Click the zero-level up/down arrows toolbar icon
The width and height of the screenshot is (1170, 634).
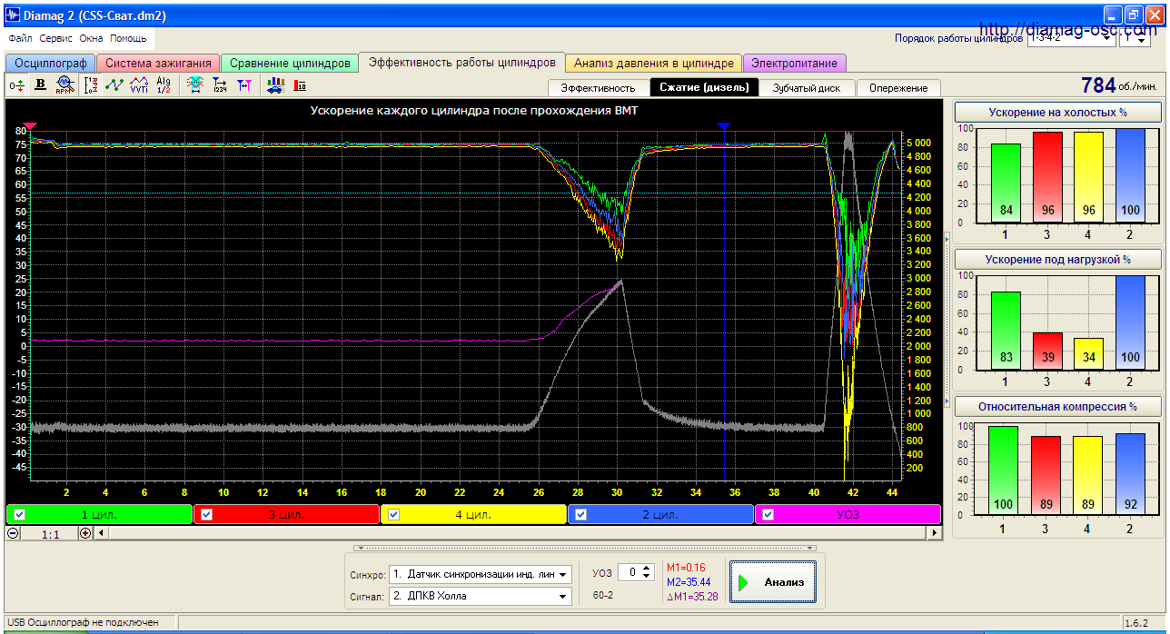(x=17, y=85)
